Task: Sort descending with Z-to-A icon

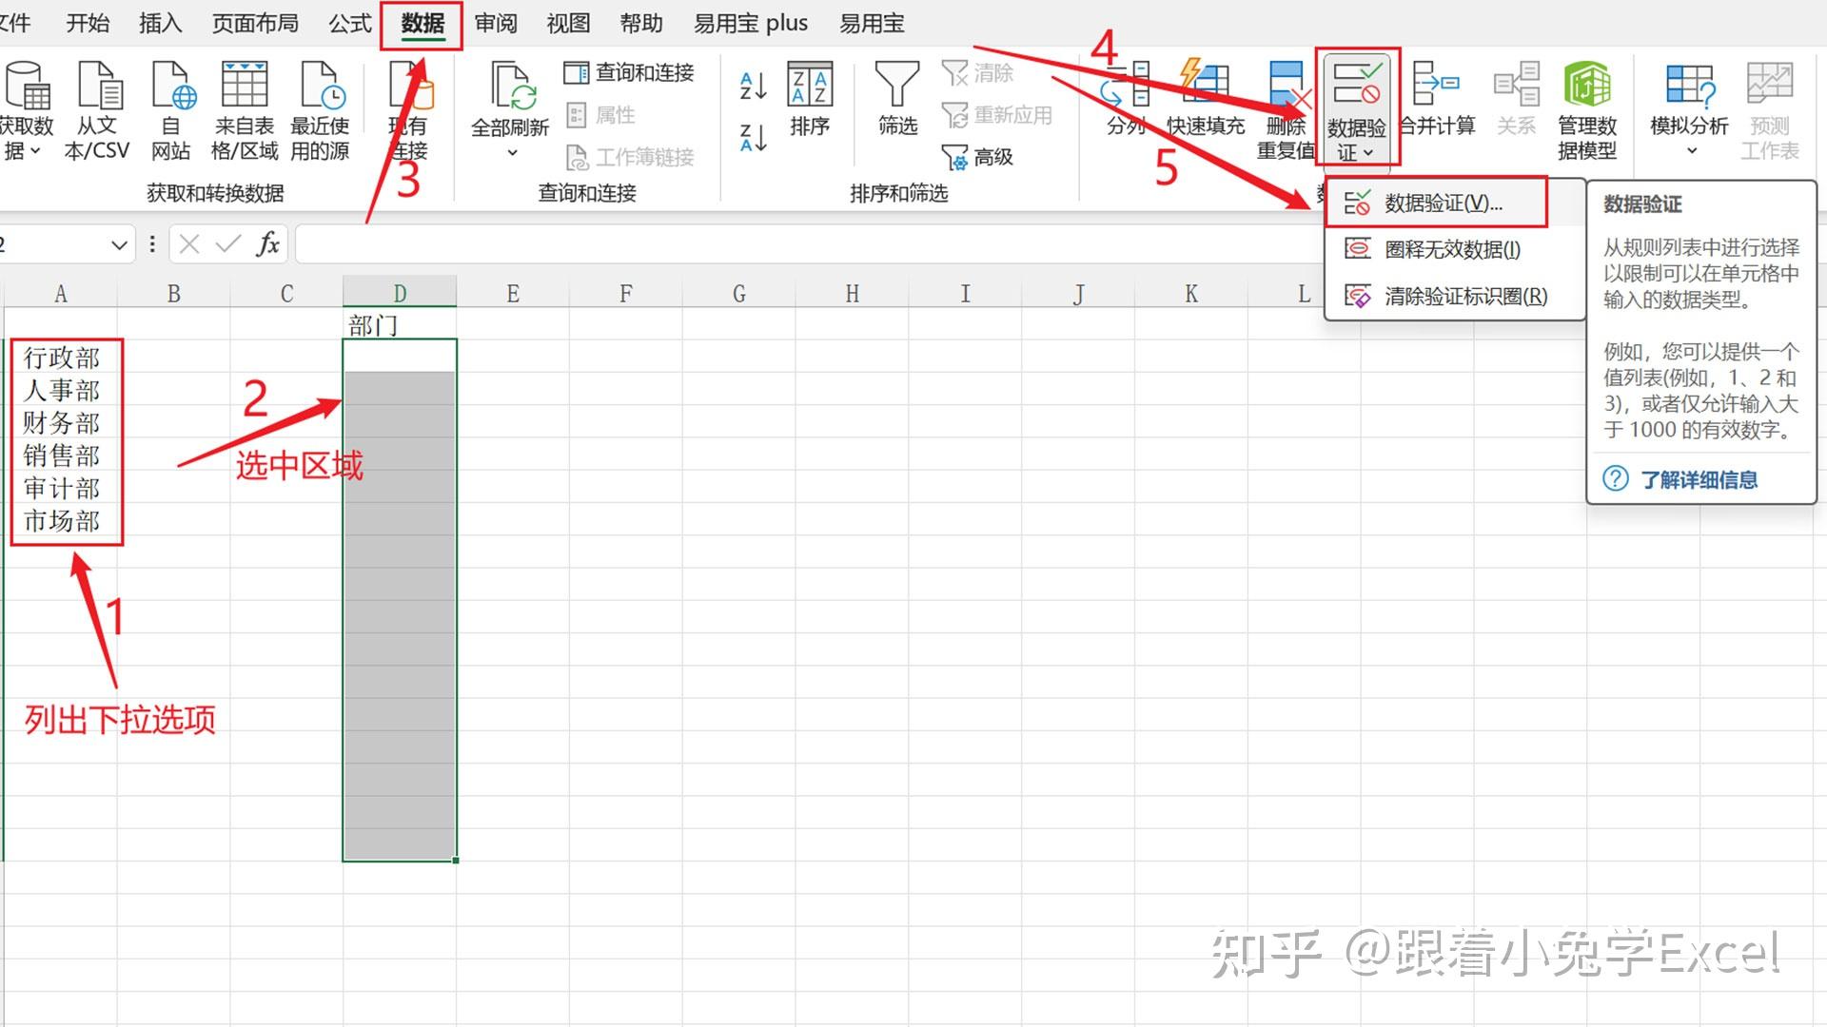Action: (754, 138)
